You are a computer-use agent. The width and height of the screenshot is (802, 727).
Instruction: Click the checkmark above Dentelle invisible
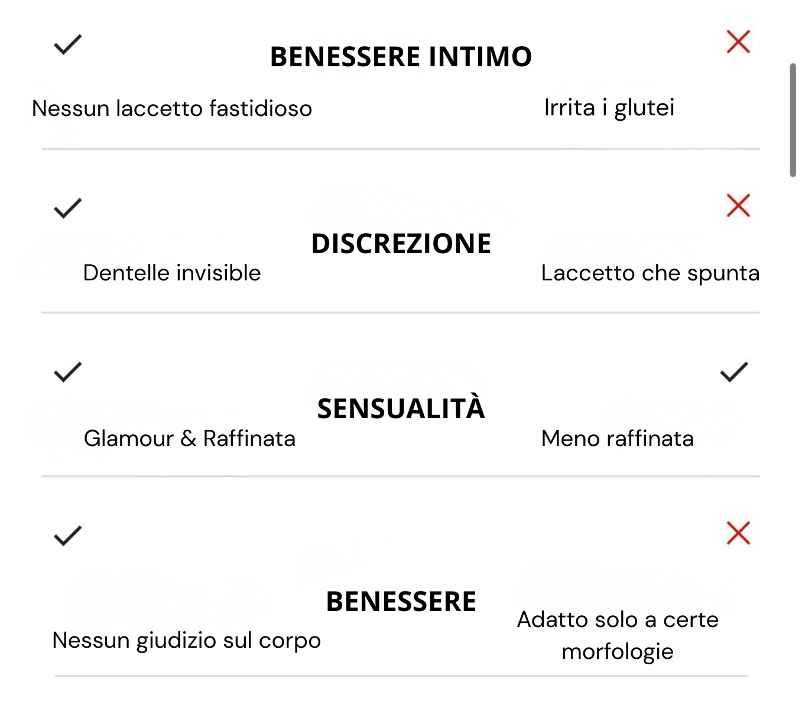click(67, 208)
